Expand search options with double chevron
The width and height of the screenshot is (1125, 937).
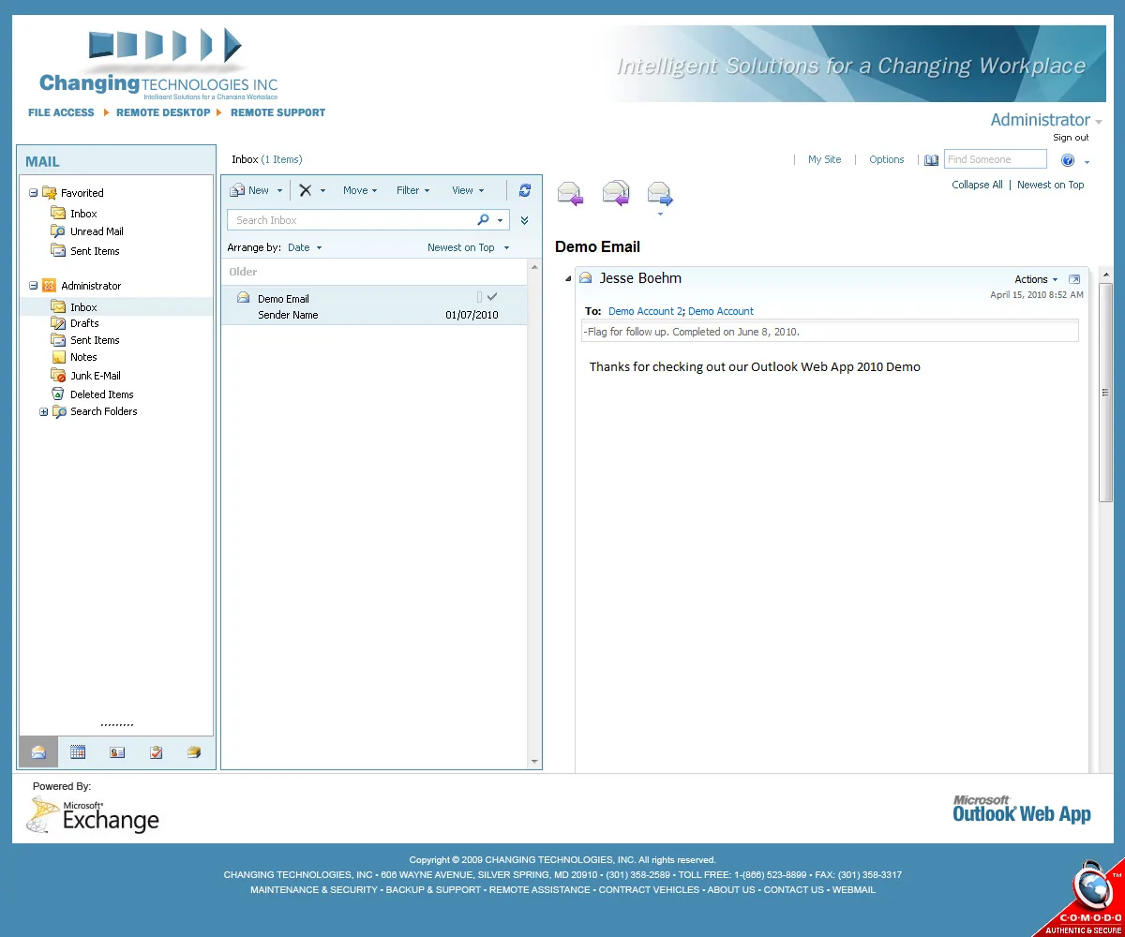tap(524, 221)
